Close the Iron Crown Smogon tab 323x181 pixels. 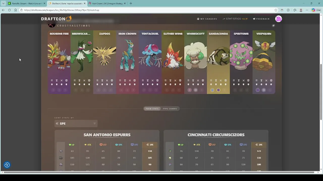point(125,4)
